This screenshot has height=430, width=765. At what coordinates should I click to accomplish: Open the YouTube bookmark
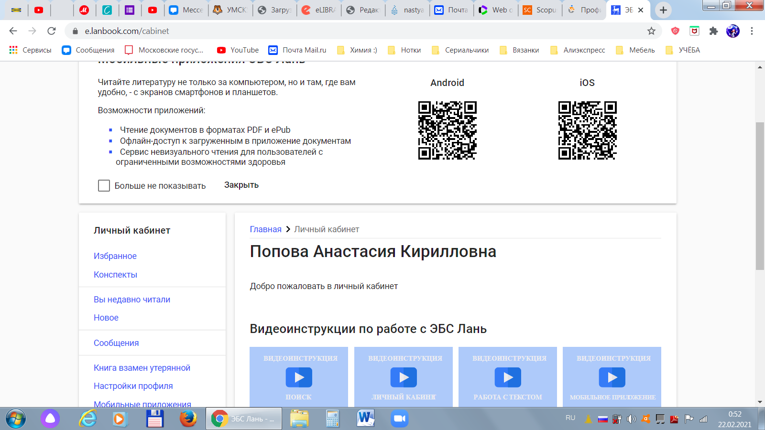[238, 50]
